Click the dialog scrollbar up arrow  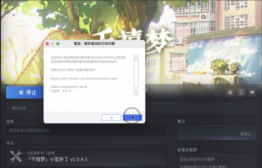pyautogui.click(x=136, y=58)
